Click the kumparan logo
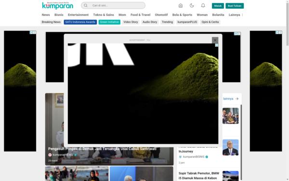 point(57,5)
